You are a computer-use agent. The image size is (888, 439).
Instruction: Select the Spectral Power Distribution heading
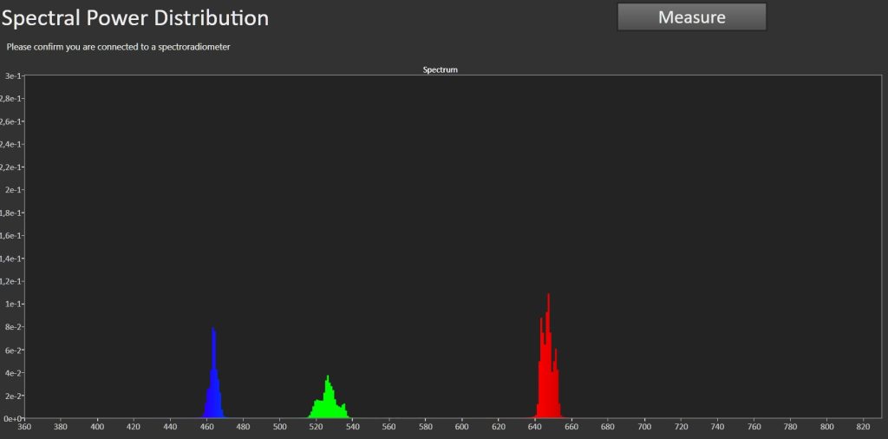(134, 18)
